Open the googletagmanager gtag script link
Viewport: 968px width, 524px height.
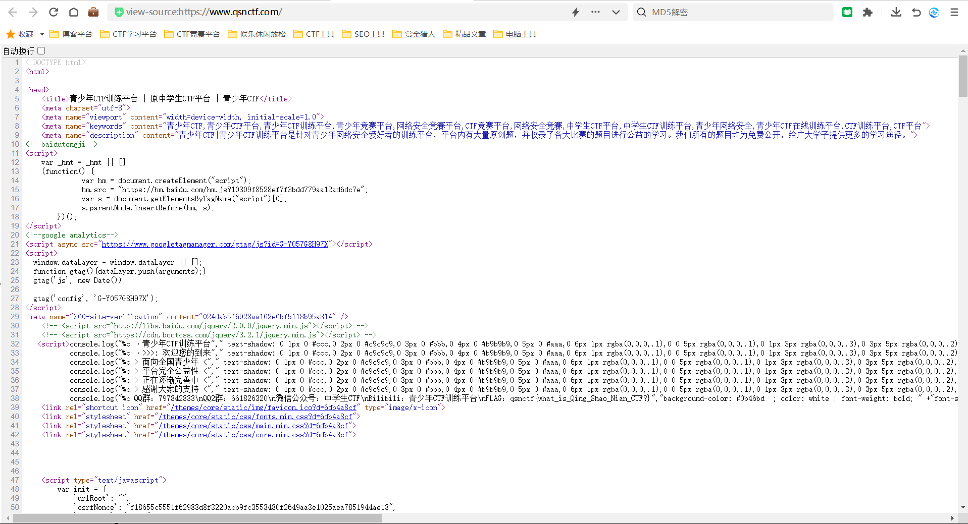click(215, 244)
